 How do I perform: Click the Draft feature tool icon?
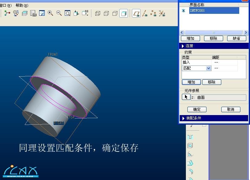click(x=190, y=163)
